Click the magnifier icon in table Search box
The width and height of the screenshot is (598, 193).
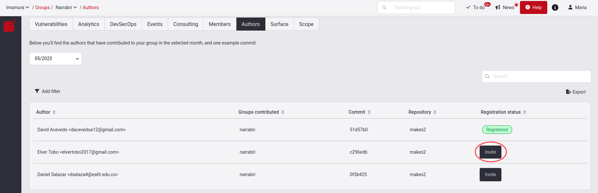click(487, 76)
